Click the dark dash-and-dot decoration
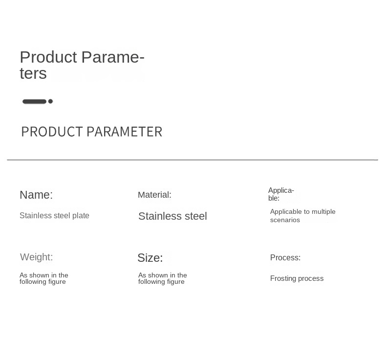The height and width of the screenshot is (344, 386). pos(38,101)
